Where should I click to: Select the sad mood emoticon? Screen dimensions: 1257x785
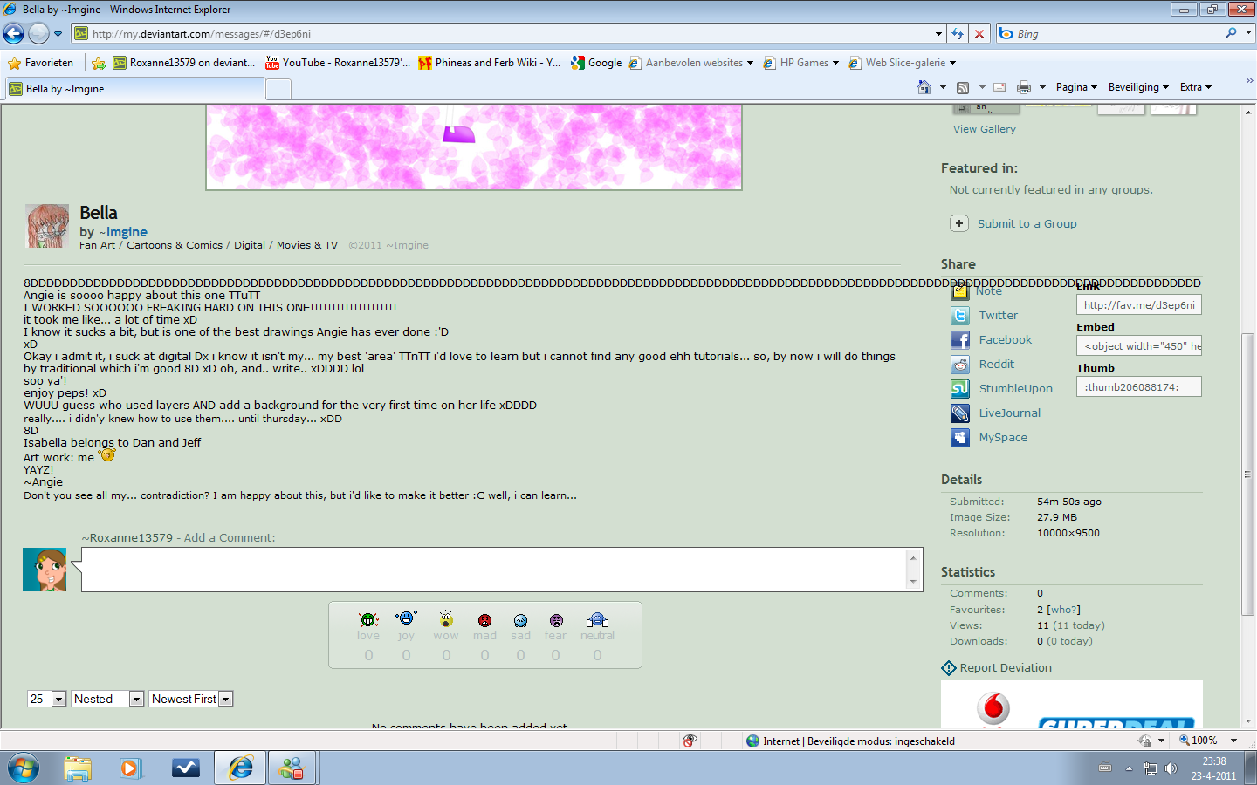point(521,620)
